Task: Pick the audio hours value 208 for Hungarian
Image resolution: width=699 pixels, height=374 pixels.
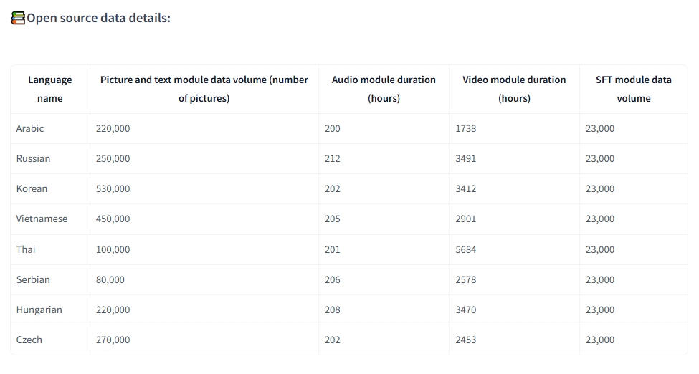Action: 333,310
